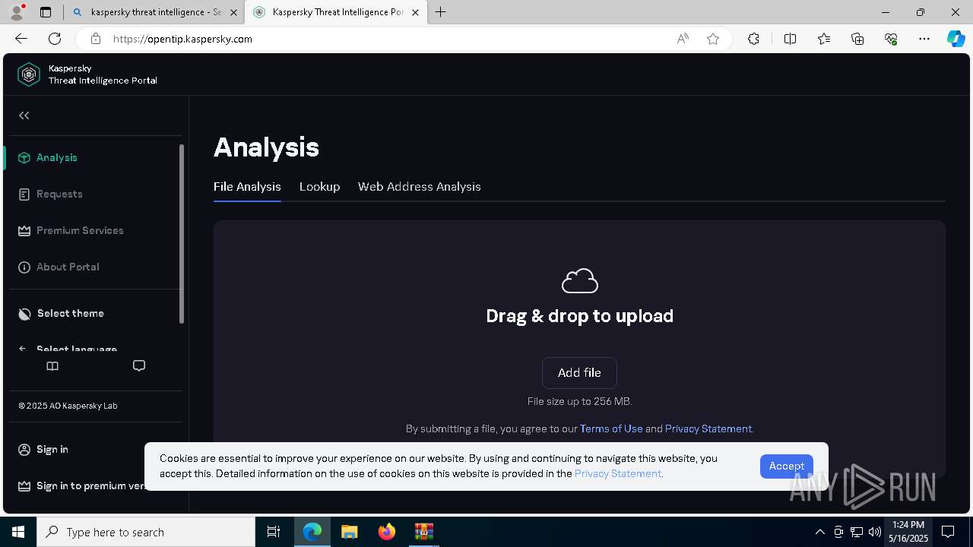Close the Kaspersky Threat Intelligence Portal tab

click(x=415, y=12)
